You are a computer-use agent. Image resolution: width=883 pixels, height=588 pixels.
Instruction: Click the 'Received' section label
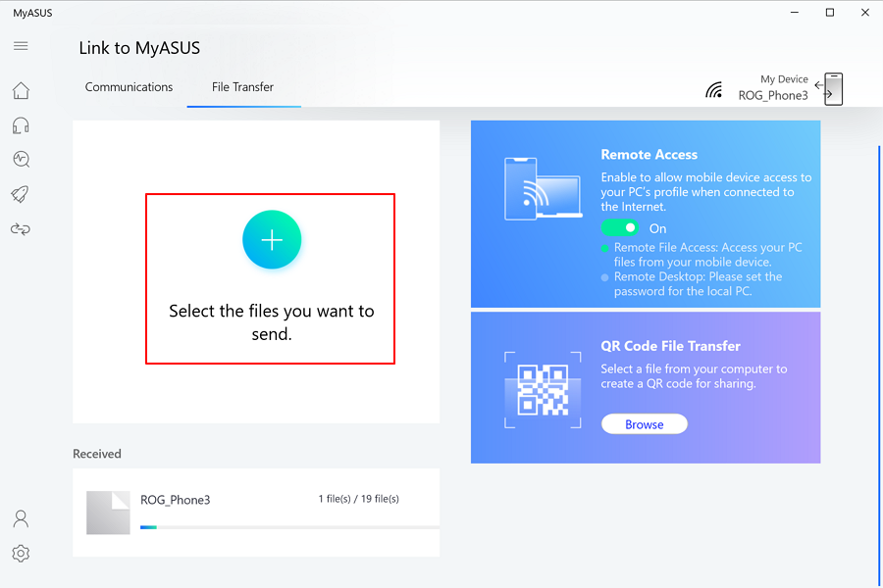click(97, 454)
